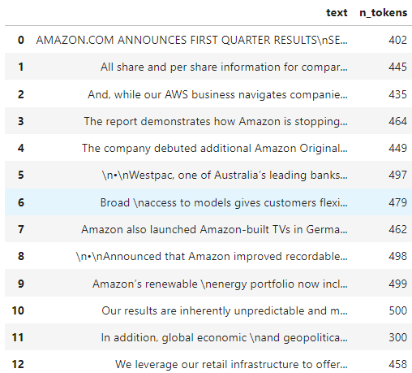Select row index 0

click(21, 40)
